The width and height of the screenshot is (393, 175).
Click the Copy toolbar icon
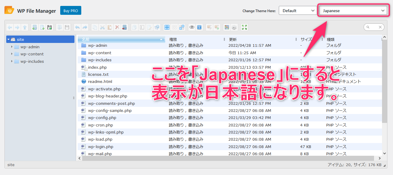coord(95,27)
